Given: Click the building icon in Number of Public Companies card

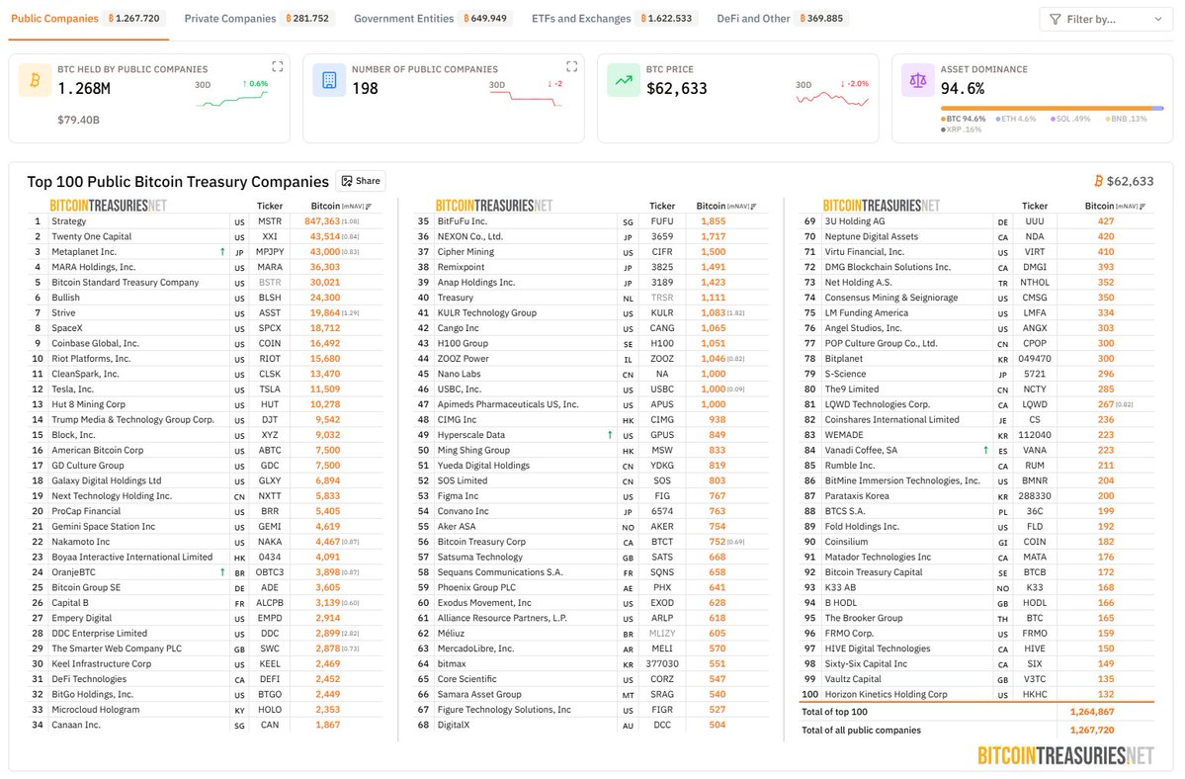Looking at the screenshot, I should point(329,80).
